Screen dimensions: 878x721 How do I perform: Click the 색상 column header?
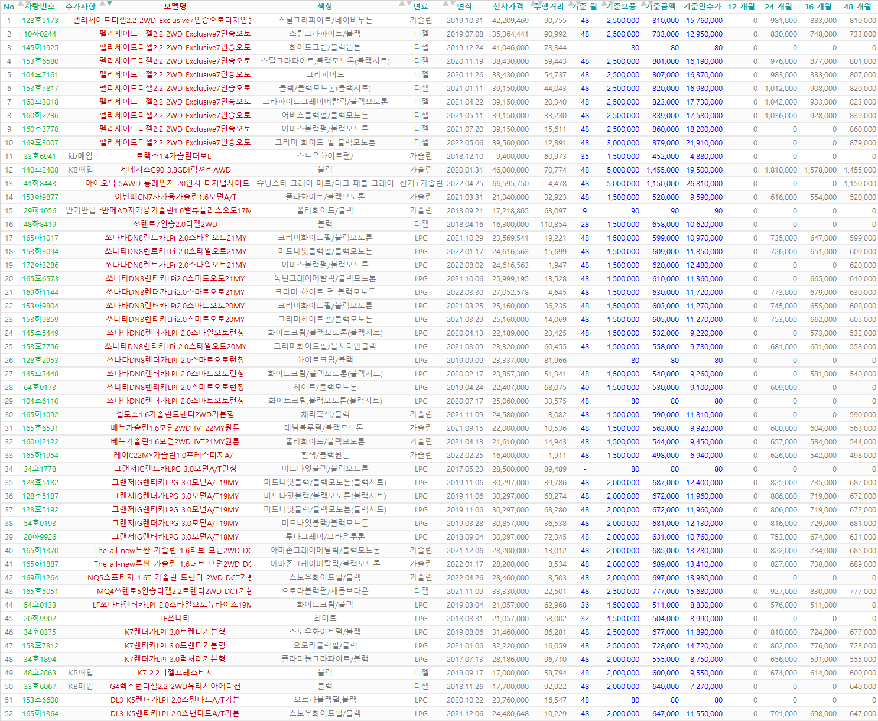point(325,7)
